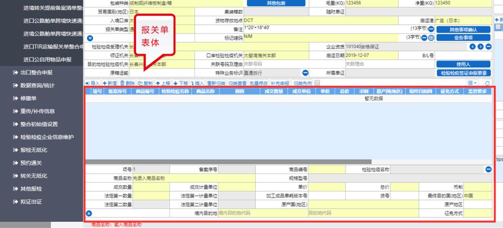Click the 重新归类 button
Screen dimensions: 503x228
pos(216,83)
